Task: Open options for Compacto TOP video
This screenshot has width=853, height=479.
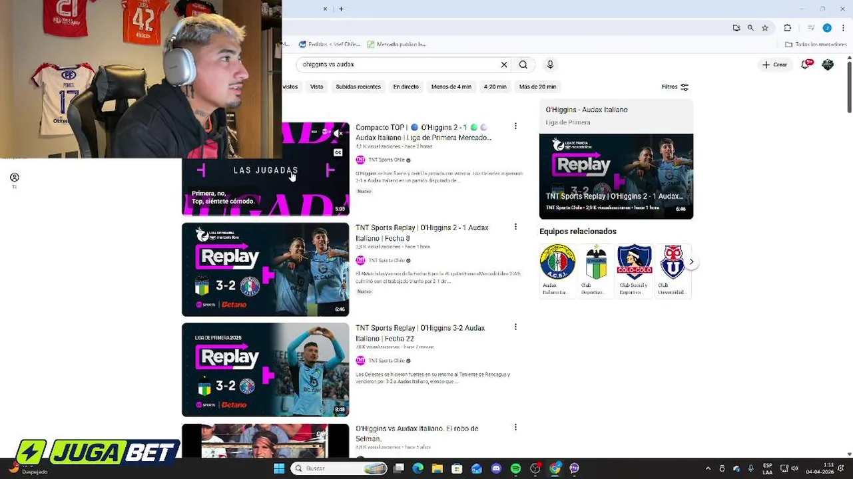Action: (x=515, y=126)
